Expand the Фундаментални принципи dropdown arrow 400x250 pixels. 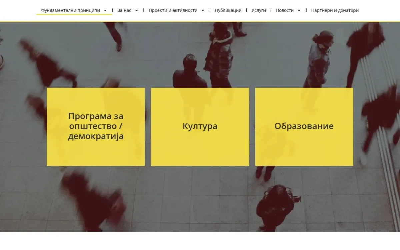click(105, 11)
